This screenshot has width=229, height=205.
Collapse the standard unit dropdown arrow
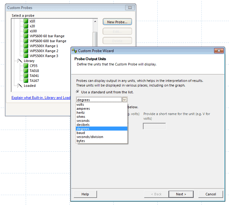[x=125, y=100]
